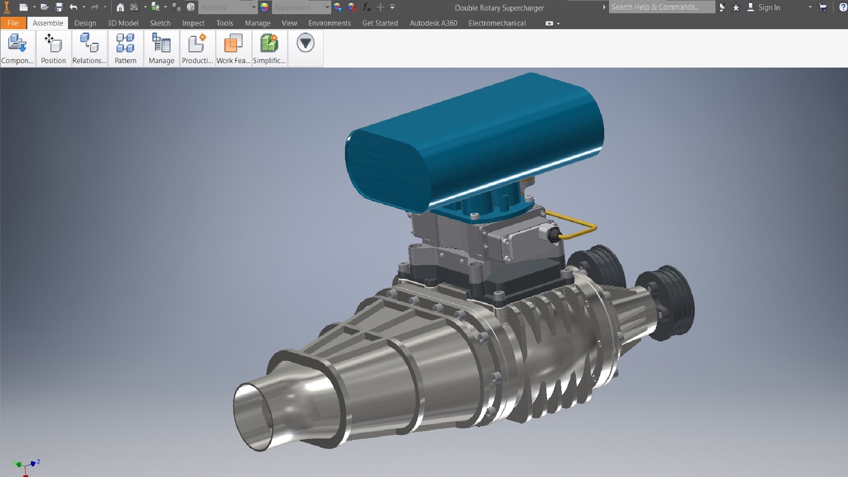The image size is (848, 477).
Task: Switch to the 3D Model ribbon tab
Action: click(123, 23)
